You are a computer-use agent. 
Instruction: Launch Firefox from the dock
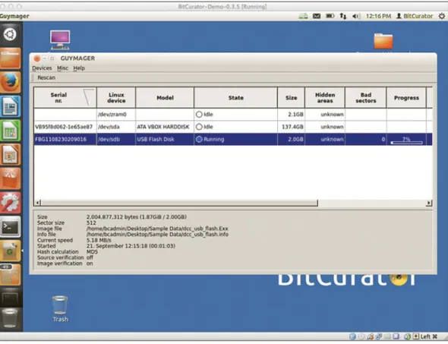point(11,82)
